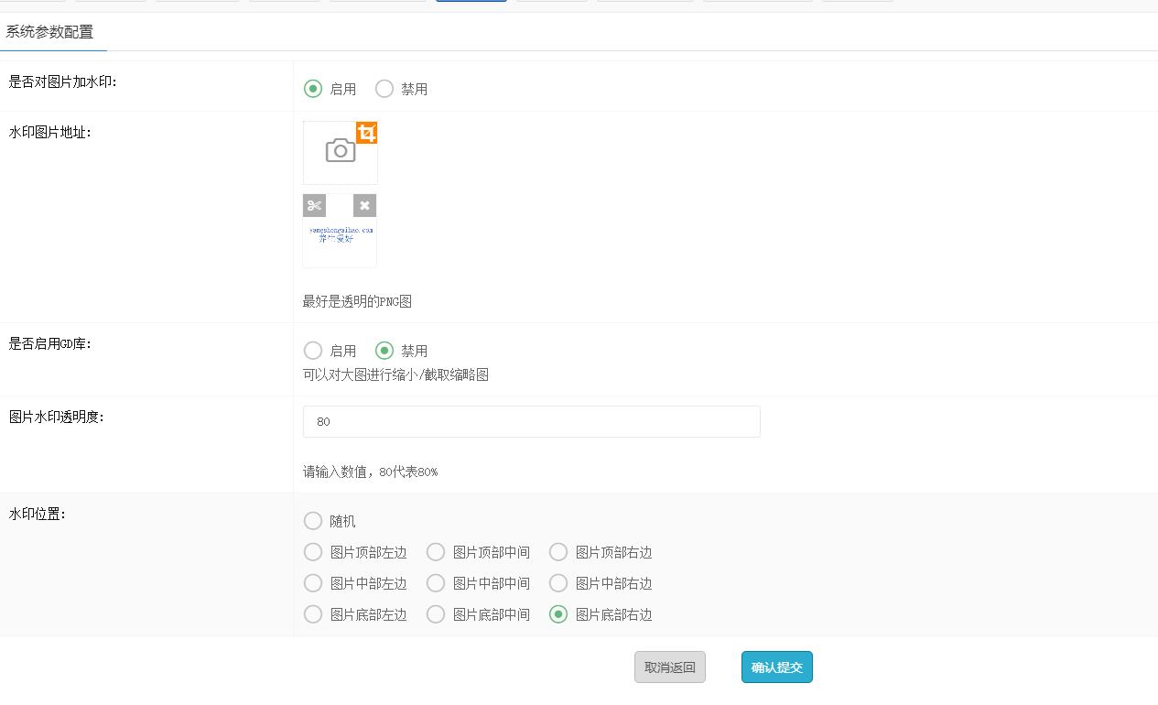The height and width of the screenshot is (705, 1158).
Task: Select 禁用 for GD库
Action: pyautogui.click(x=384, y=351)
